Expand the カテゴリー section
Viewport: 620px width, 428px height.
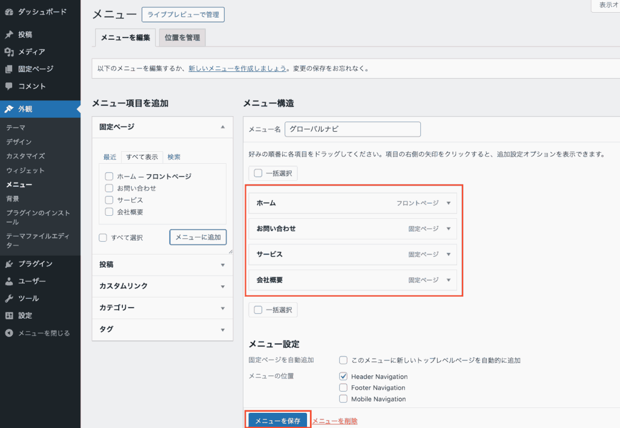click(x=223, y=308)
